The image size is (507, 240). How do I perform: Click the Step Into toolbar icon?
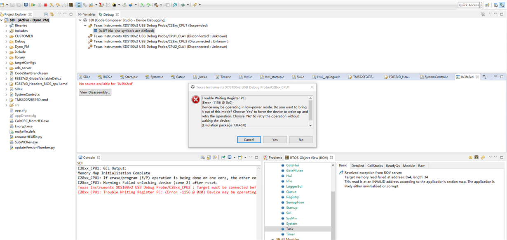tap(52, 5)
